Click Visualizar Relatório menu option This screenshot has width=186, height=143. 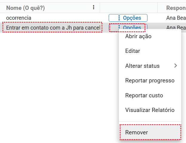(150, 110)
